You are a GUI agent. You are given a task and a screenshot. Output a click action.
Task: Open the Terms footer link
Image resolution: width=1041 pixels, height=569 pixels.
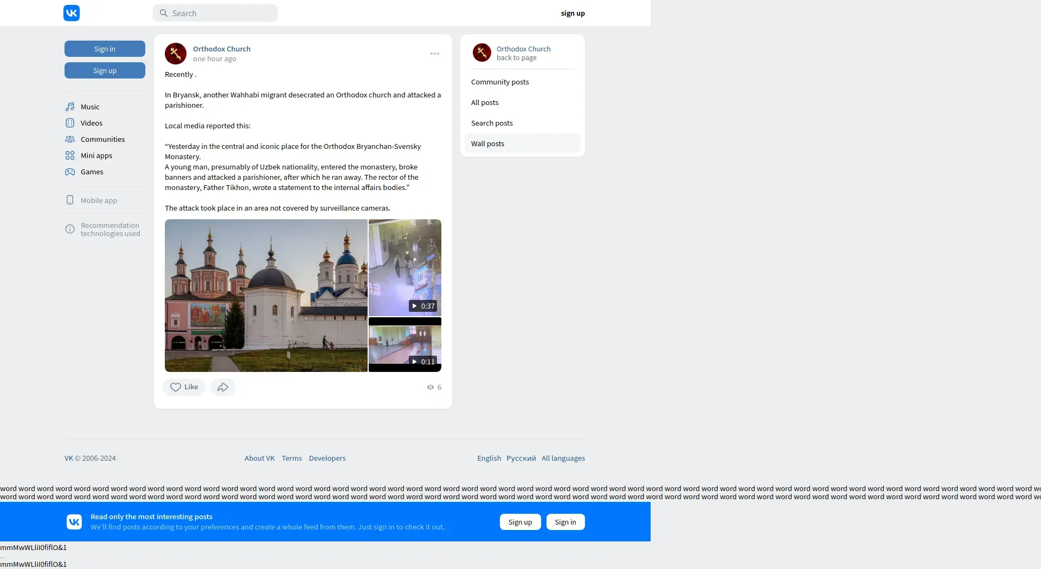click(x=292, y=458)
